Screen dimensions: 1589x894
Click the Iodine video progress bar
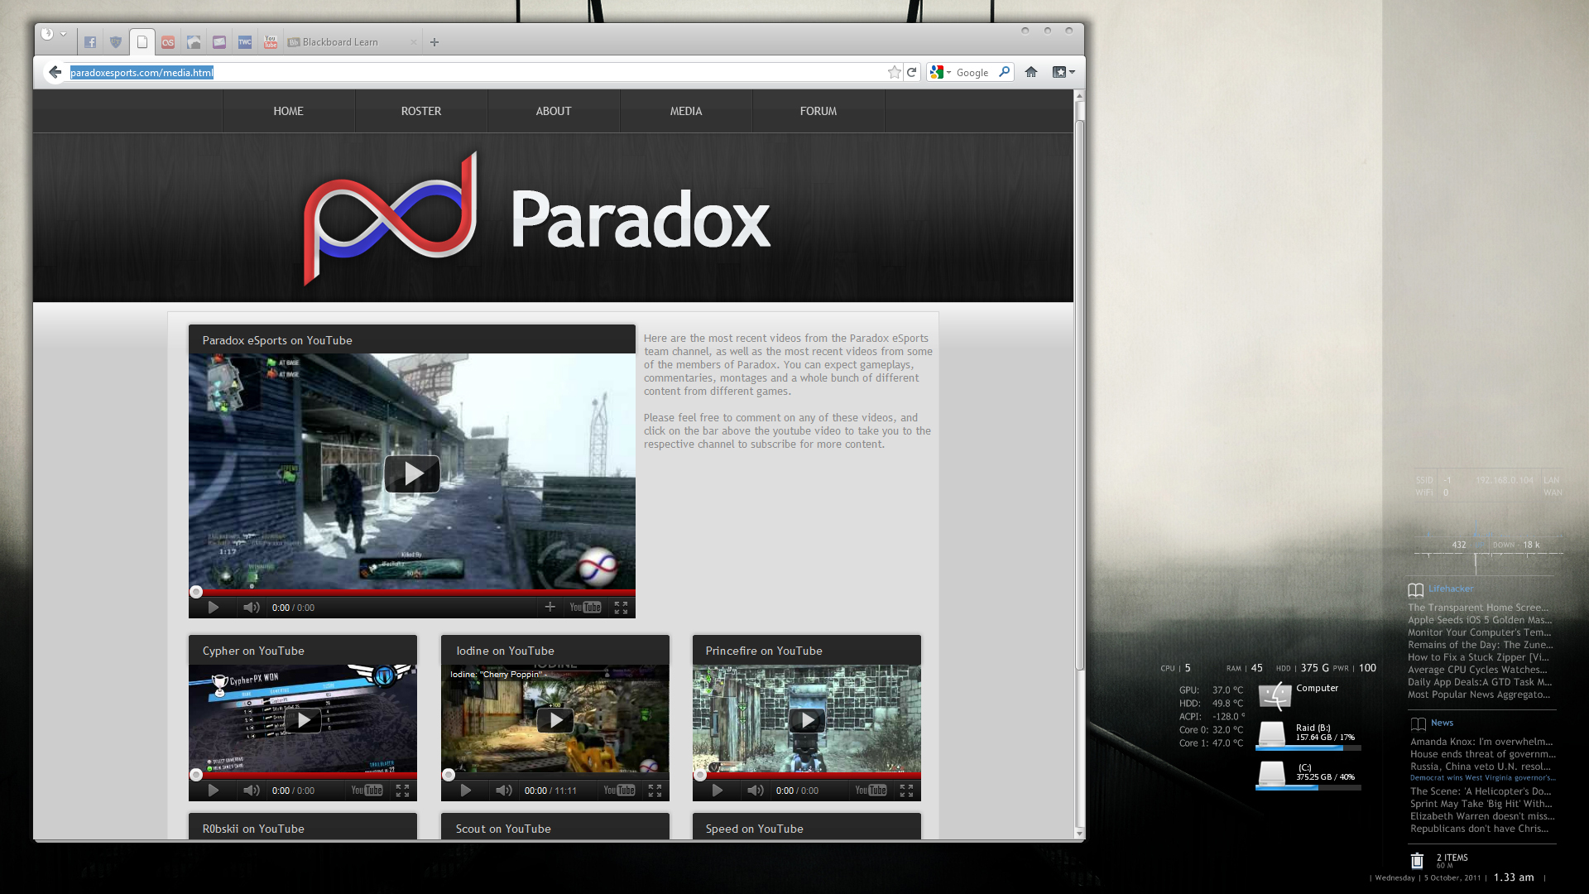554,776
